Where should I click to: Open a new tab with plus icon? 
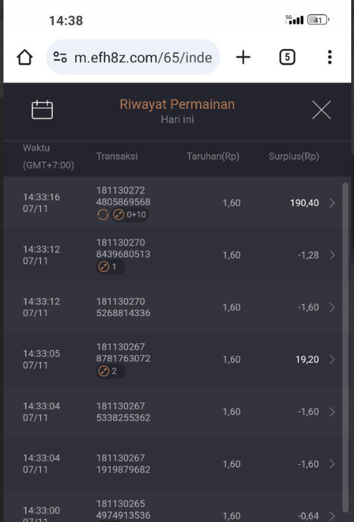coord(243,57)
